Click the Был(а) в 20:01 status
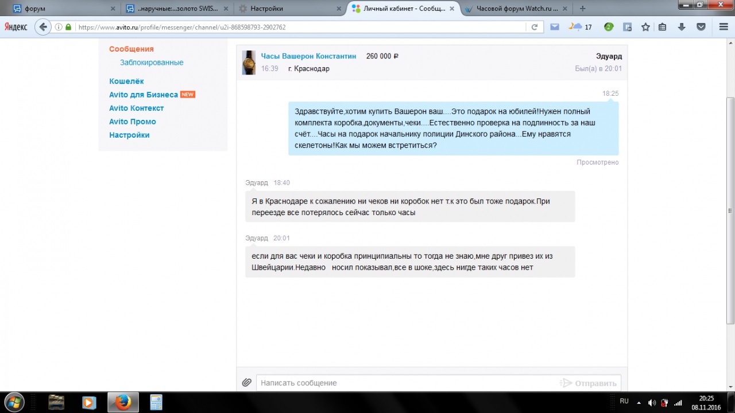 598,69
